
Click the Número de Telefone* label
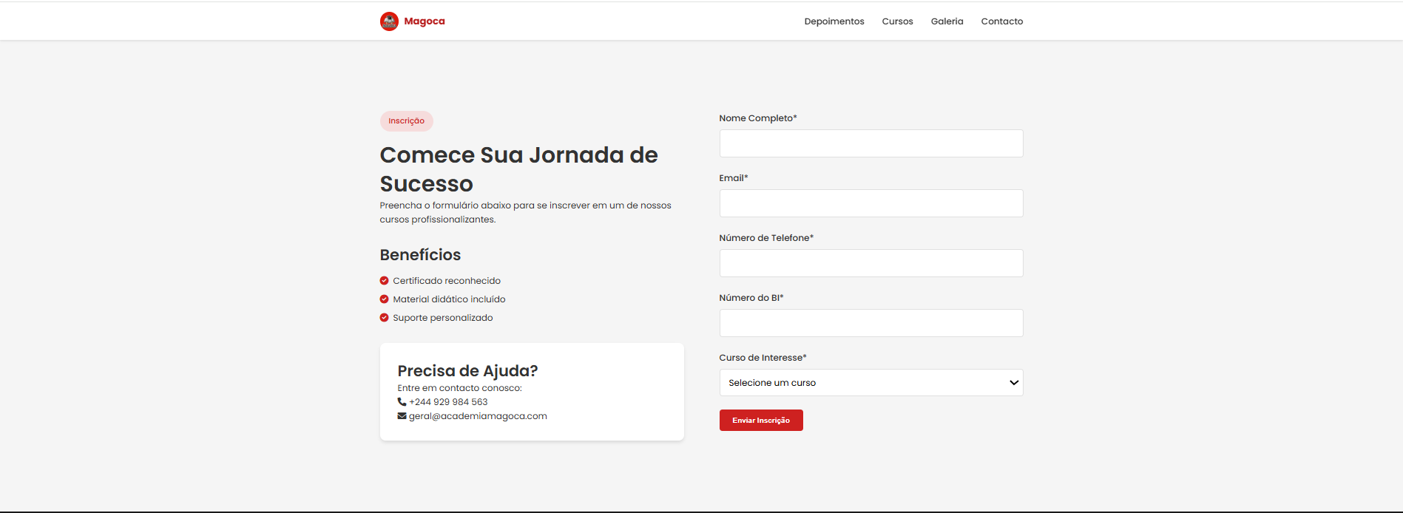(766, 238)
